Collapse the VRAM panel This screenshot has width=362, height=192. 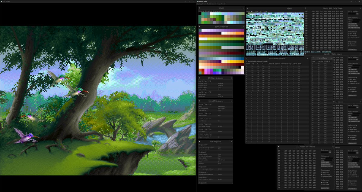click(x=247, y=9)
